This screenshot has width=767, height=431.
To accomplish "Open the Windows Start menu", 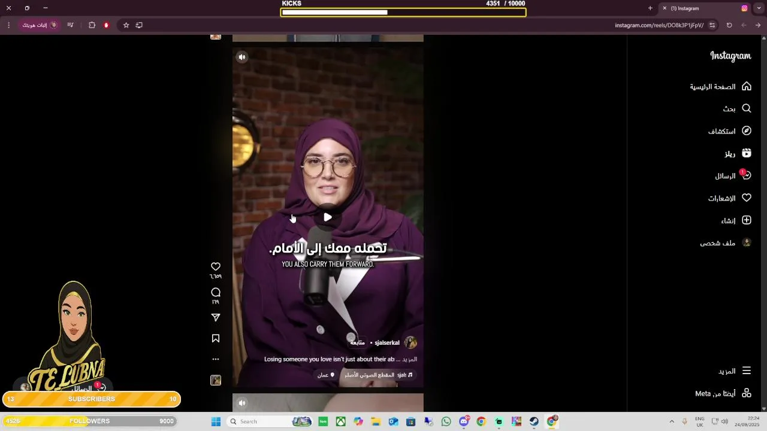I will click(216, 421).
